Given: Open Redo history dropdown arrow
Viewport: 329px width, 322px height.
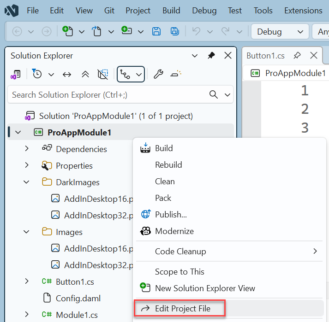Looking at the screenshot, I should pos(239,32).
